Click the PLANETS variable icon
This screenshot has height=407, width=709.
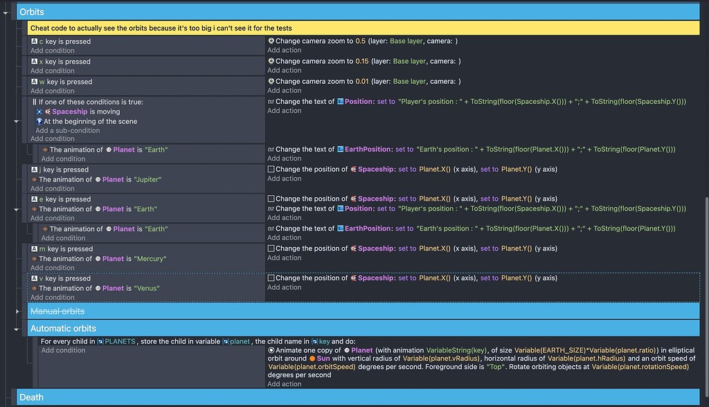100,341
